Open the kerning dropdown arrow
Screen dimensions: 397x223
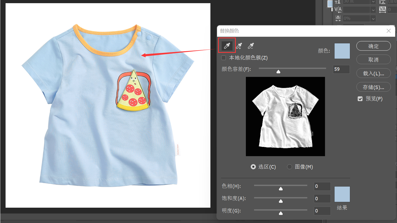[x=373, y=10]
